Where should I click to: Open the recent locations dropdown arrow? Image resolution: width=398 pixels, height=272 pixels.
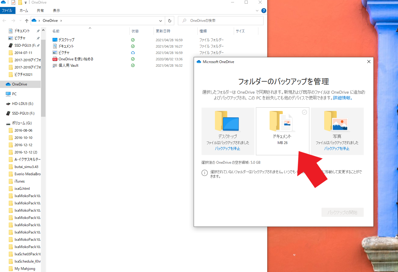pos(20,21)
